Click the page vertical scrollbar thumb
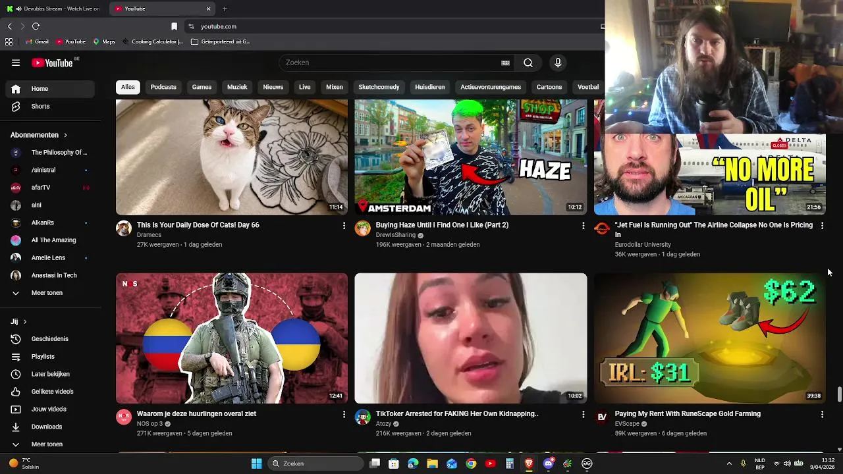This screenshot has width=843, height=474. pyautogui.click(x=839, y=394)
